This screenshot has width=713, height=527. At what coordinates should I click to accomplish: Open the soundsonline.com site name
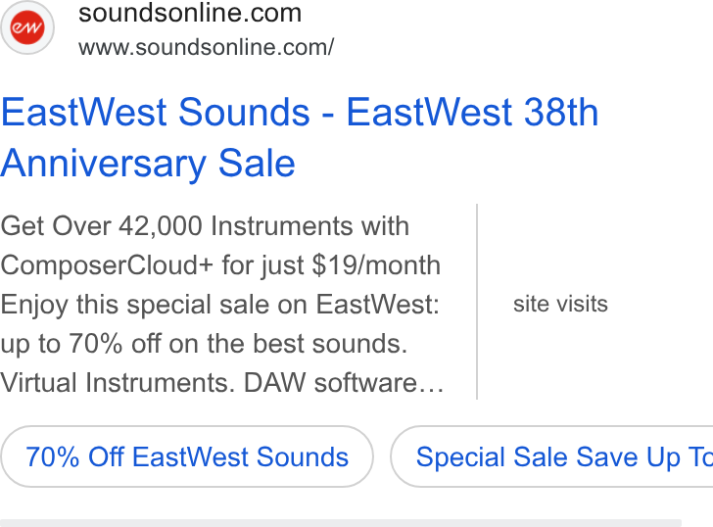(190, 13)
